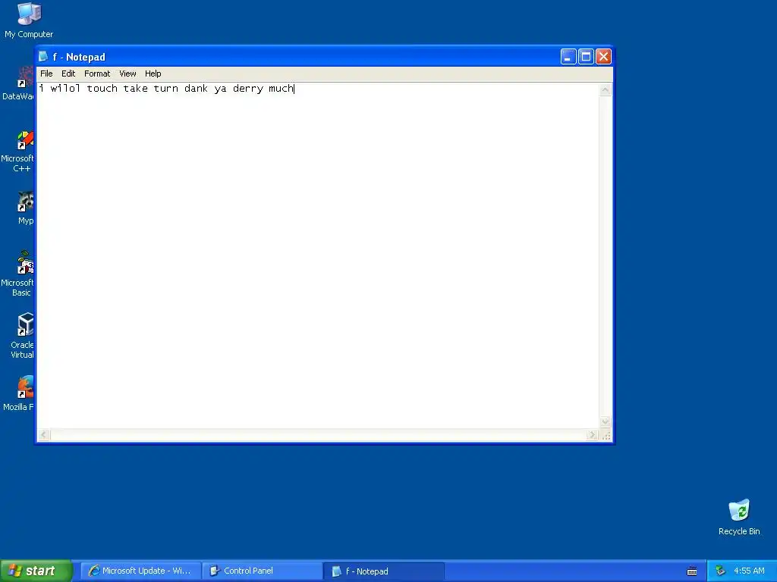Viewport: 777px width, 582px height.
Task: Click the word 'touch' in the text
Action: [102, 89]
